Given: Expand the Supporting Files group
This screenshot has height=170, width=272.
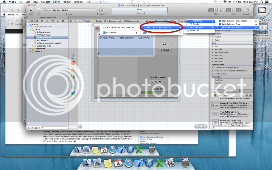Looking at the screenshot, I should 32,46.
